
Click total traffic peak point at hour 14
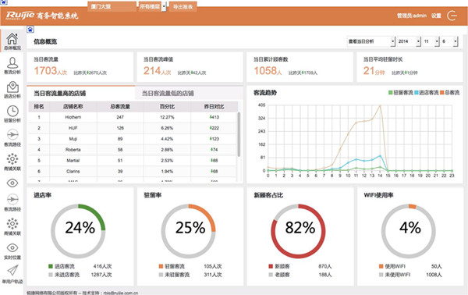[380, 105]
